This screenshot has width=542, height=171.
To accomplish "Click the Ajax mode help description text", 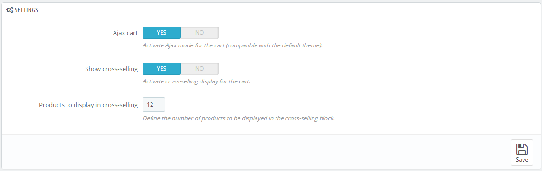I will pyautogui.click(x=232, y=45).
